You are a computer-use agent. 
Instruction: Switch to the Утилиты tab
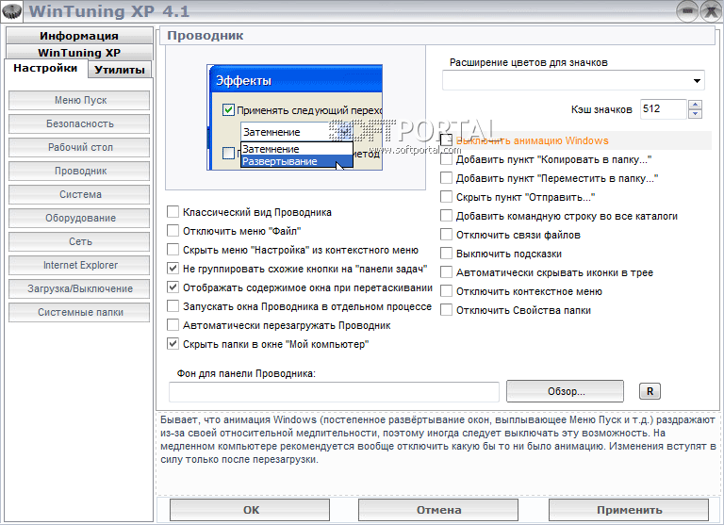(x=120, y=70)
